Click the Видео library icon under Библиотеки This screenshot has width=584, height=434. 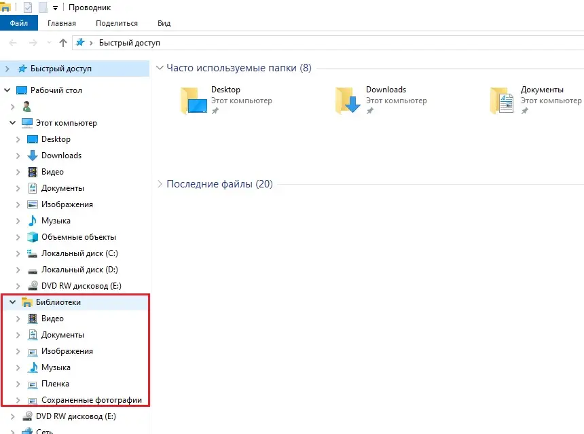click(33, 319)
